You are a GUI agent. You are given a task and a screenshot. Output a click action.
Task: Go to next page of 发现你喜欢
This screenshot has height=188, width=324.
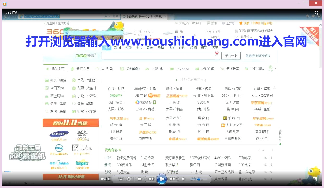tap(272, 150)
